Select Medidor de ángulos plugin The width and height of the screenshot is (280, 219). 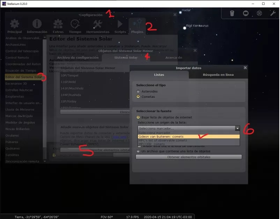point(24,122)
